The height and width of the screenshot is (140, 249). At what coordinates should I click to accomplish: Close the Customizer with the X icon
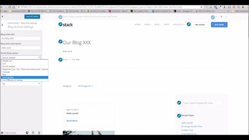click(x=2, y=16)
